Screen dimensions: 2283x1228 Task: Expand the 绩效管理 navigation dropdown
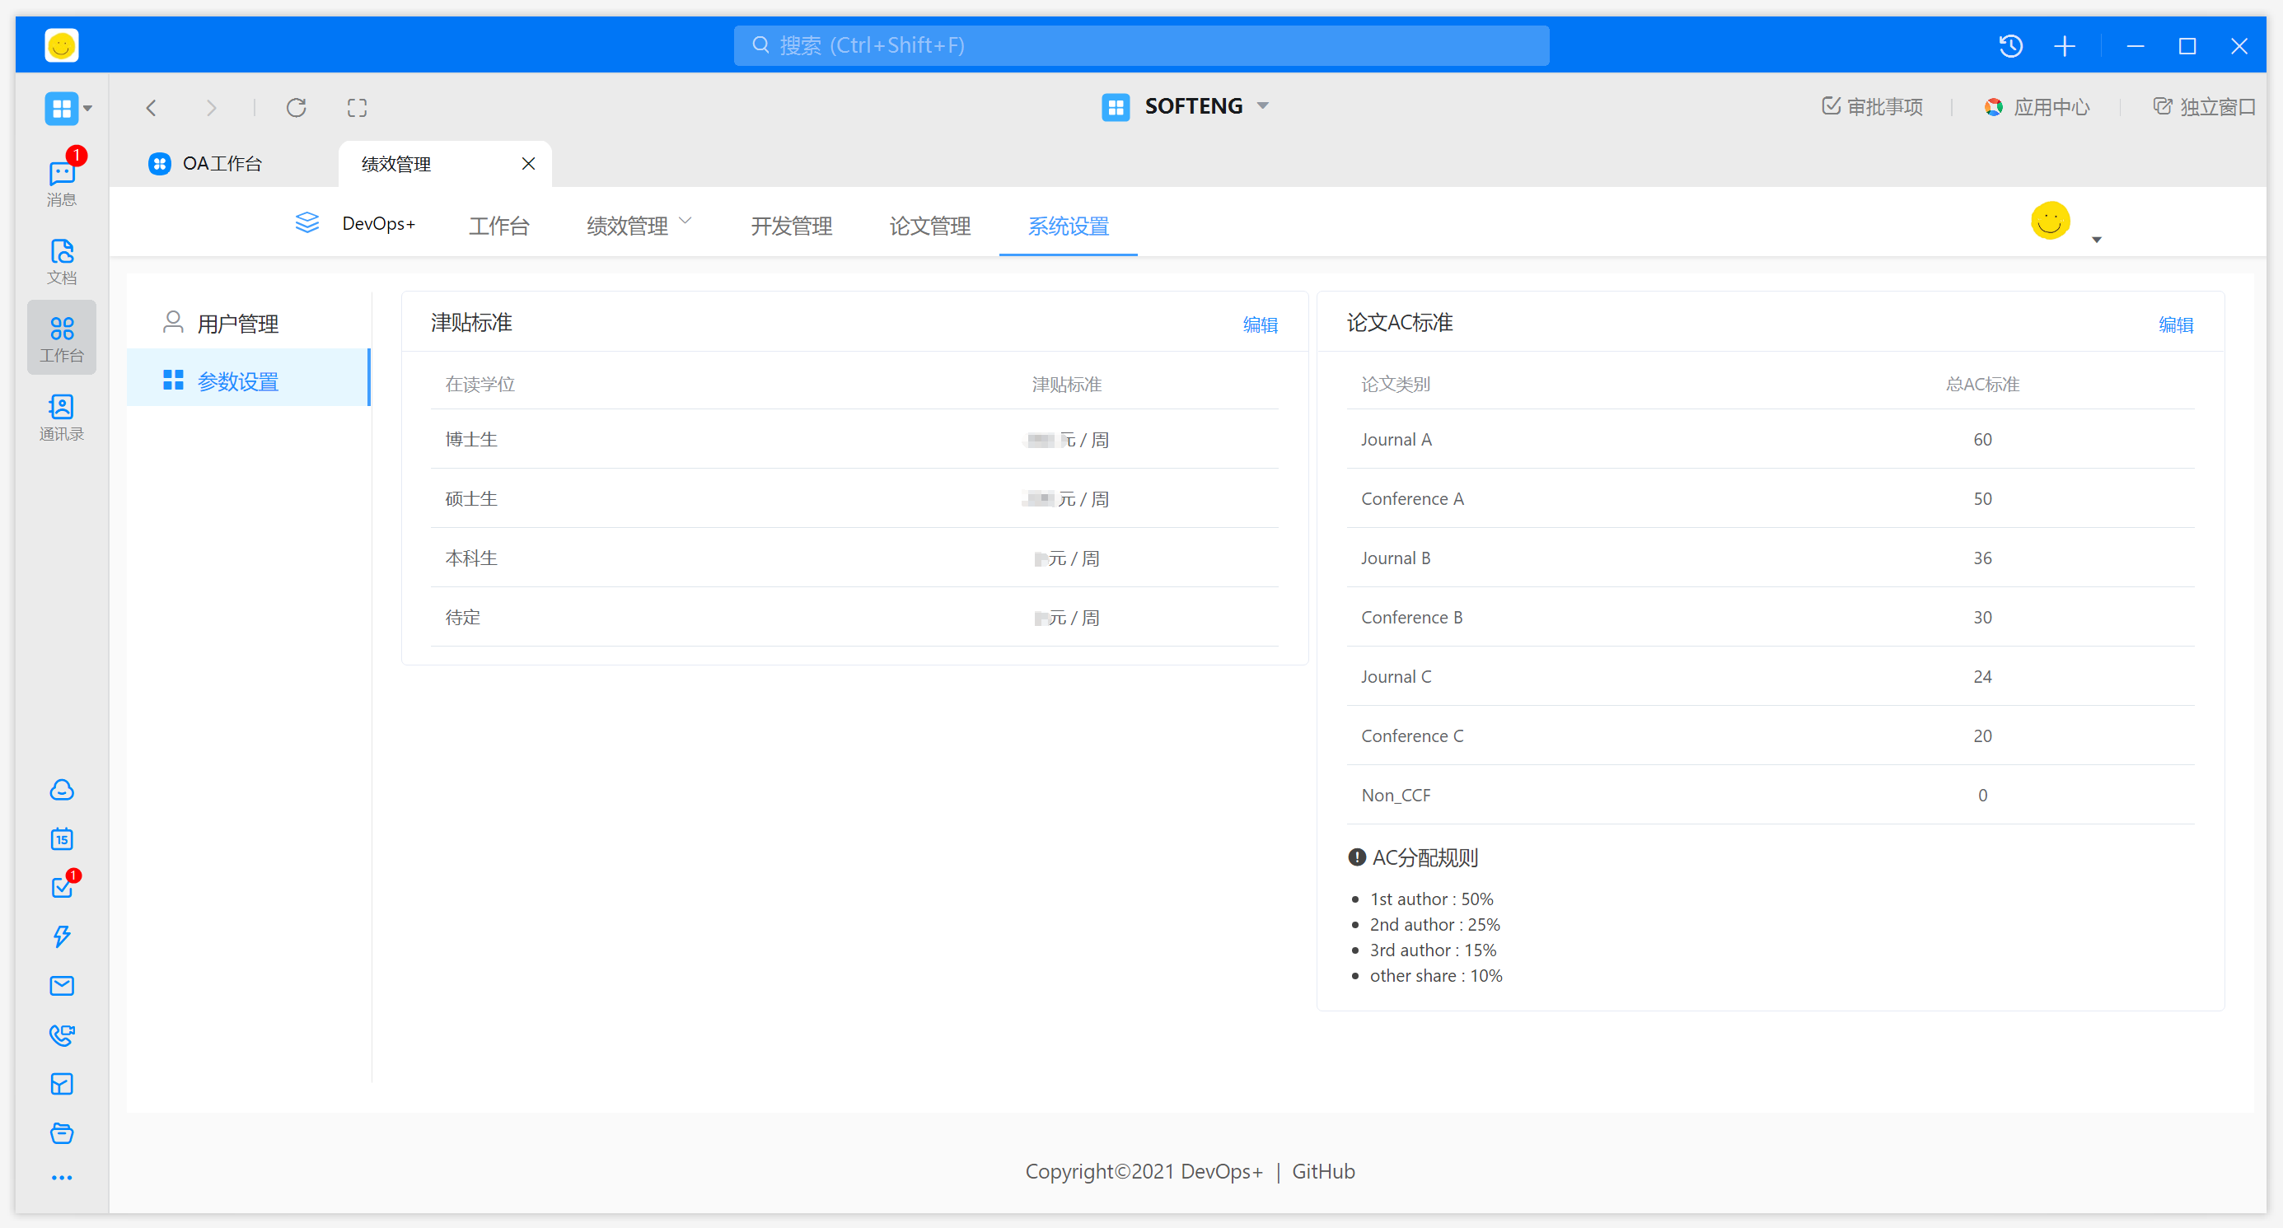(639, 225)
